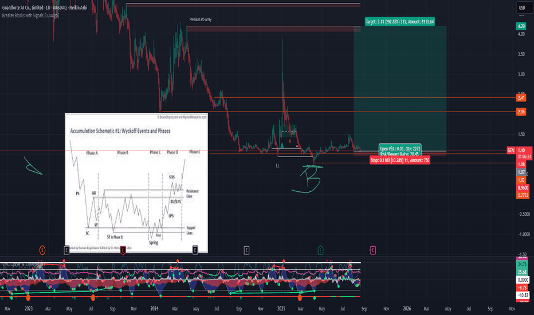Select the red Stop loss label
The height and width of the screenshot is (315, 534).
(399, 160)
